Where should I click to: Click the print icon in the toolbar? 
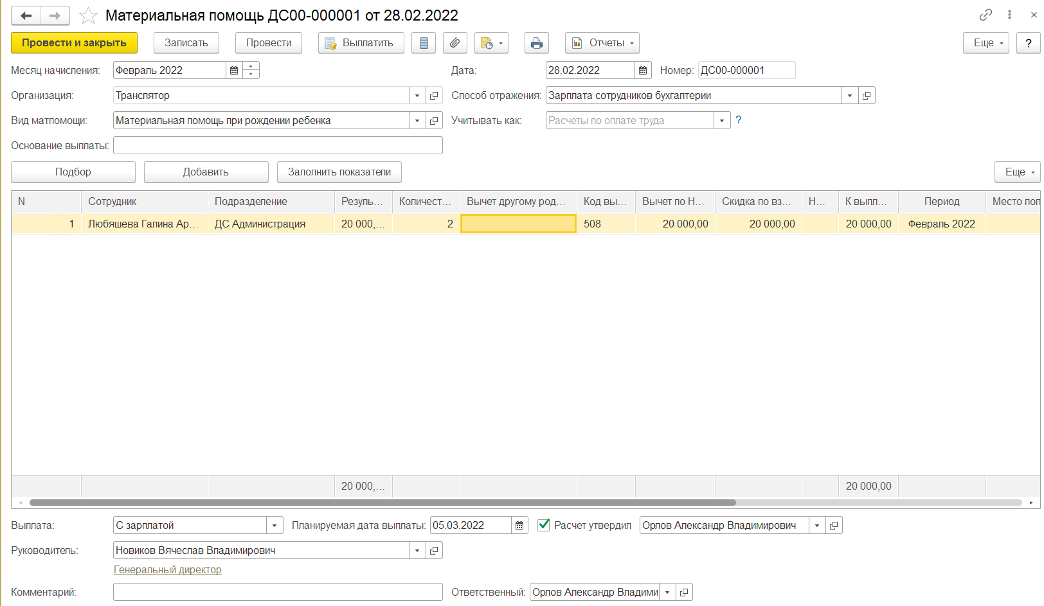[x=536, y=43]
